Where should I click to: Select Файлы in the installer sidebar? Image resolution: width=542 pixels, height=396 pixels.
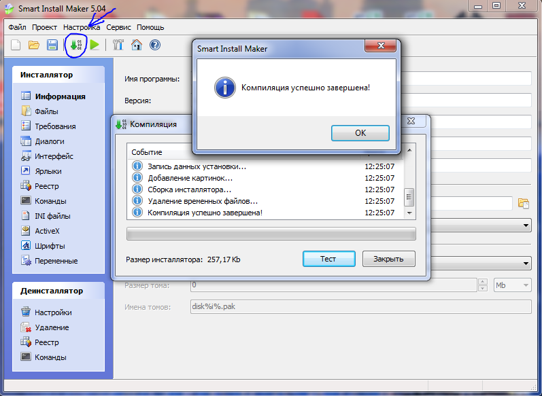(x=46, y=111)
